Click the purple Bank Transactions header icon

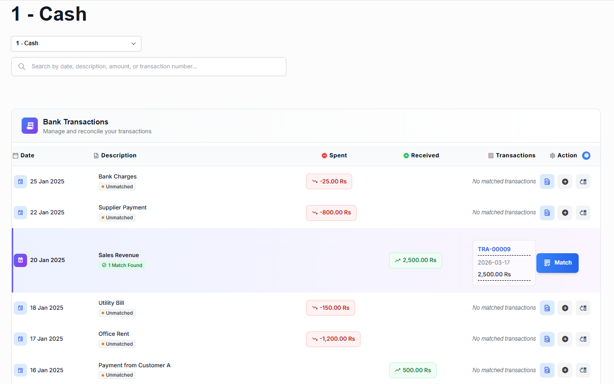pyautogui.click(x=29, y=126)
